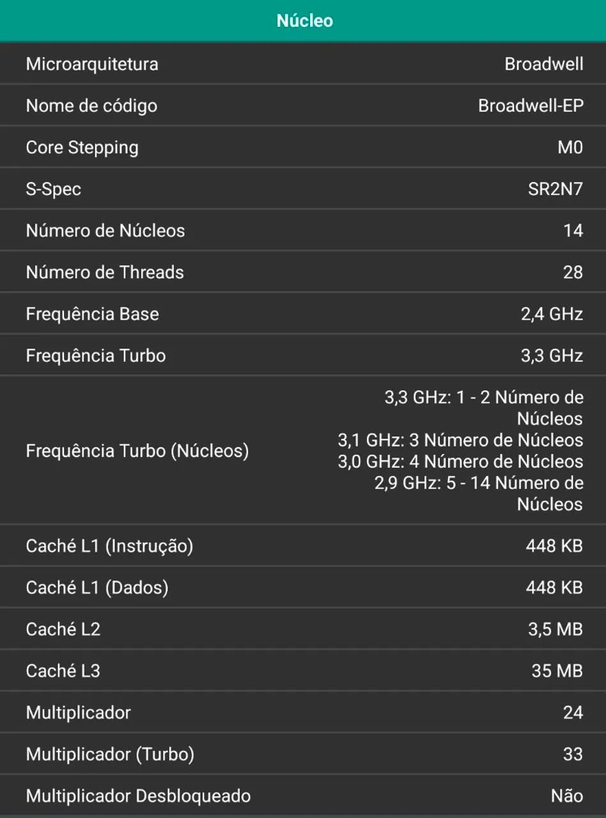
Task: Tap the Caché L1 (Dados) label
Action: (97, 587)
